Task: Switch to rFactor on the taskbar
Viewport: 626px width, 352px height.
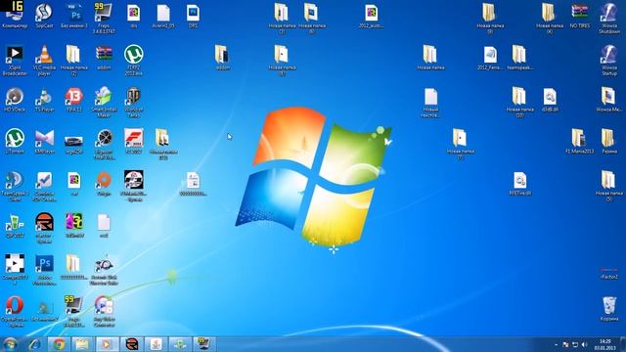Action: point(131,344)
